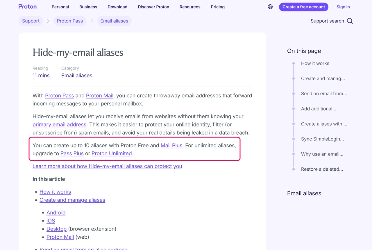
Task: Open the Android sub-link
Action: (x=56, y=213)
